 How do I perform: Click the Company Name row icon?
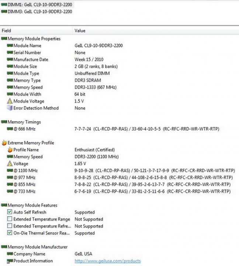[x=10, y=254]
